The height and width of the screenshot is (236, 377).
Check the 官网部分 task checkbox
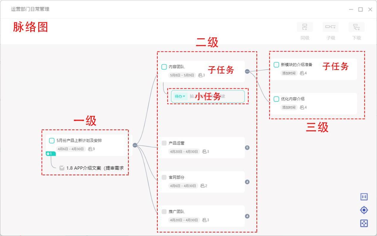click(x=164, y=177)
